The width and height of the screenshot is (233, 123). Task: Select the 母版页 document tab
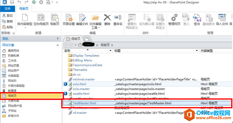tap(73, 39)
